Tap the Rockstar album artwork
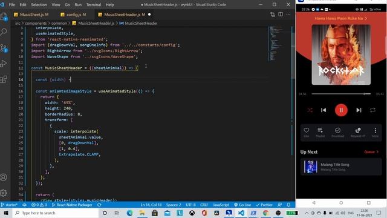 coord(341,54)
